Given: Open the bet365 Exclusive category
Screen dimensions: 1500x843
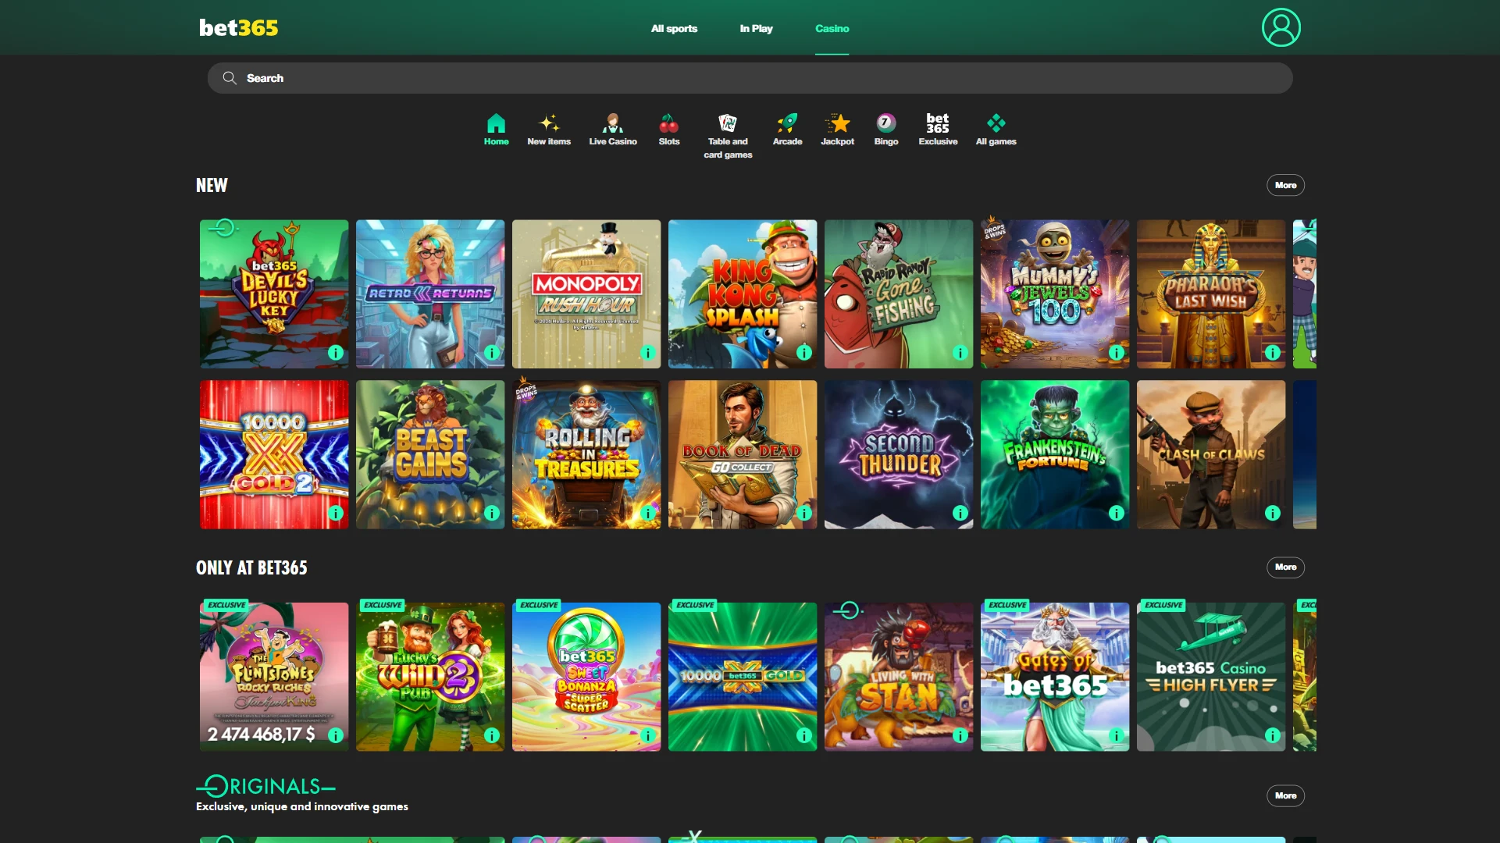Looking at the screenshot, I should tap(938, 130).
